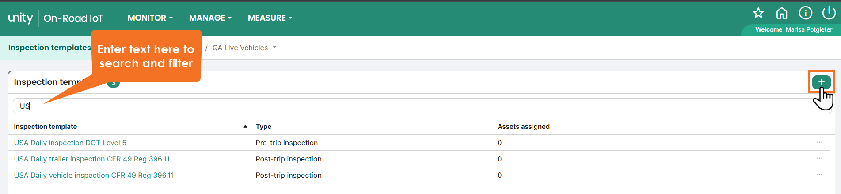Click the Unity On-Road IoT logo
This screenshot has width=841, height=194.
[56, 18]
